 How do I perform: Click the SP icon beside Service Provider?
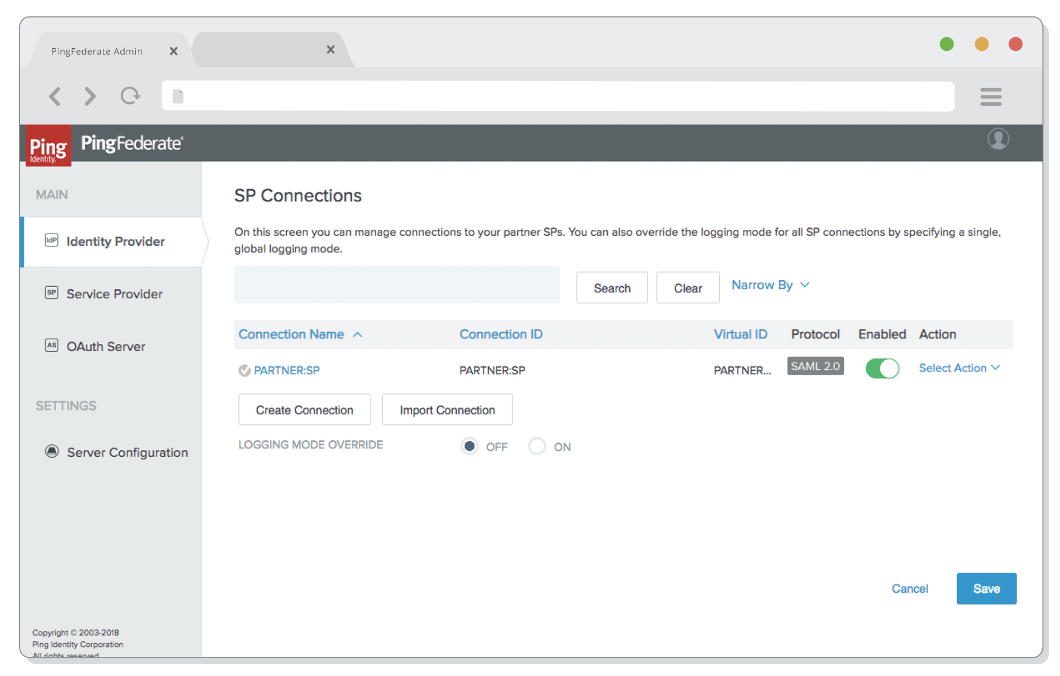click(x=51, y=292)
